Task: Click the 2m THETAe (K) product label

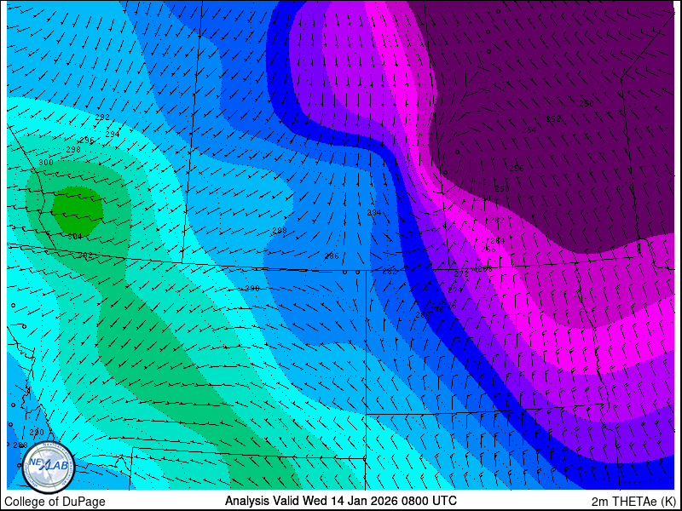Action: (x=634, y=501)
